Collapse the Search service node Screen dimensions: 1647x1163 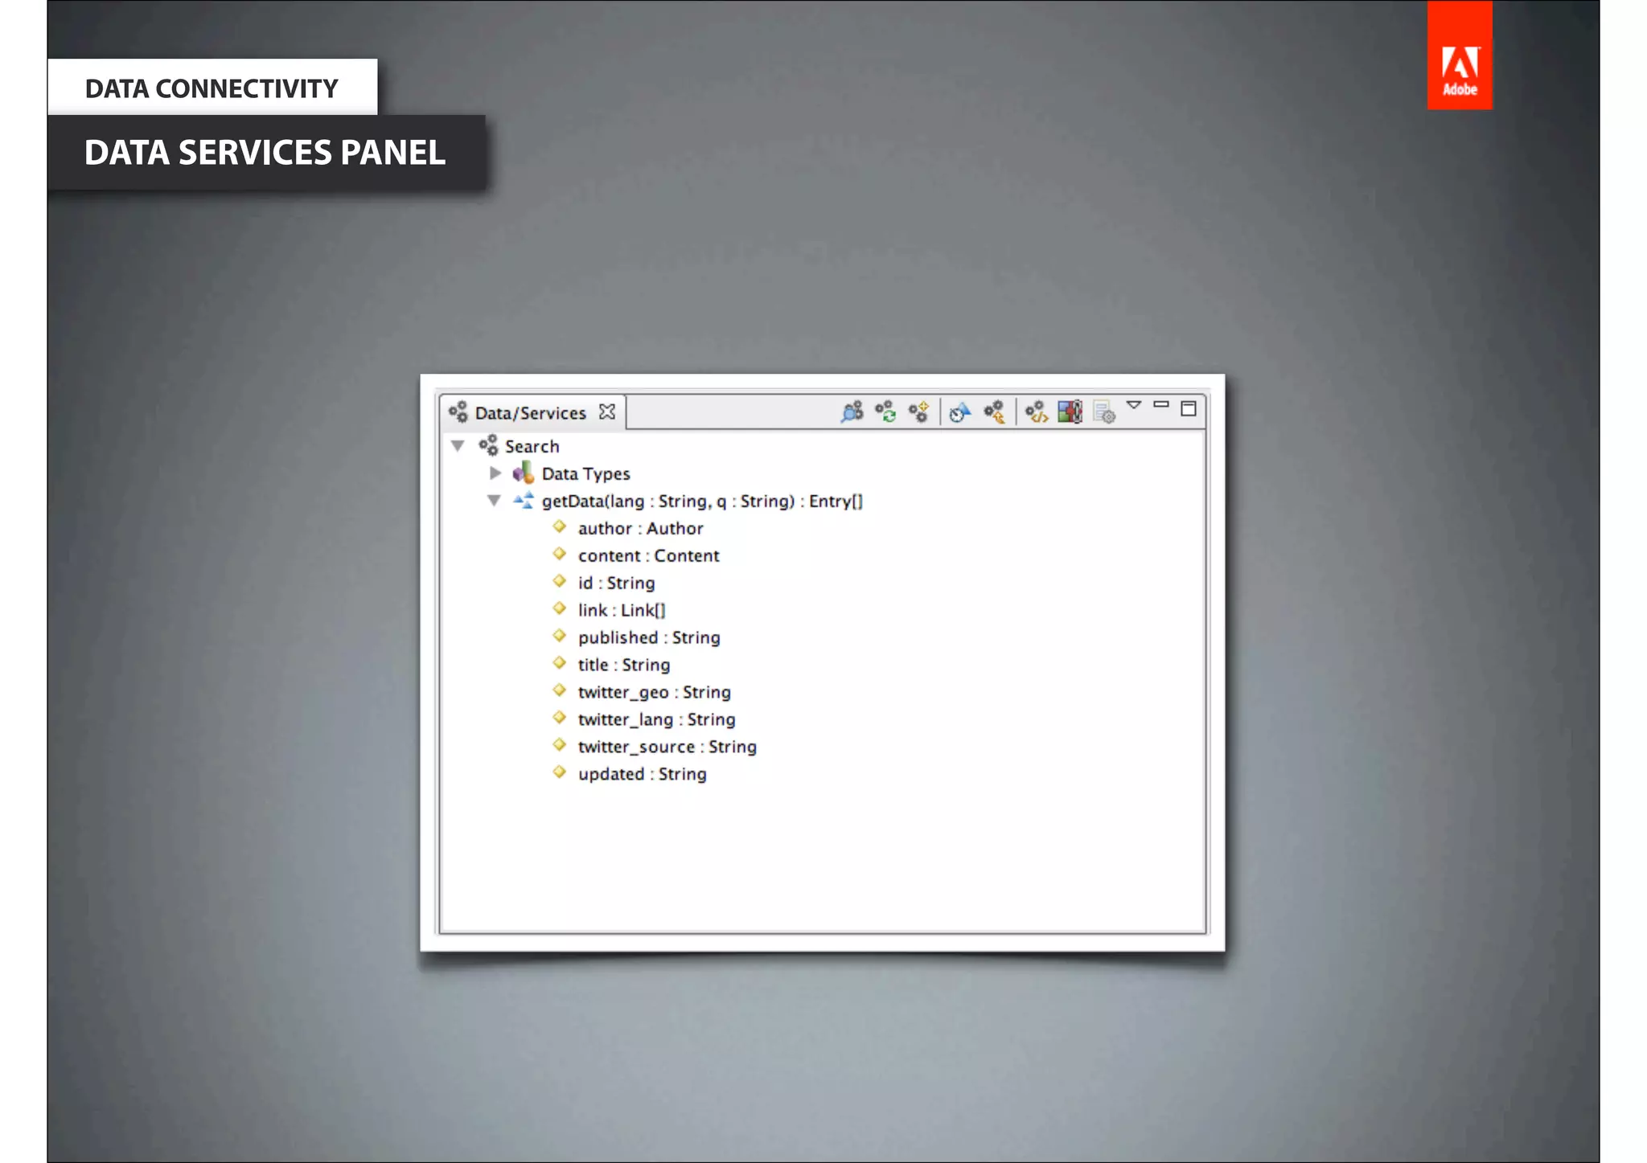click(458, 445)
